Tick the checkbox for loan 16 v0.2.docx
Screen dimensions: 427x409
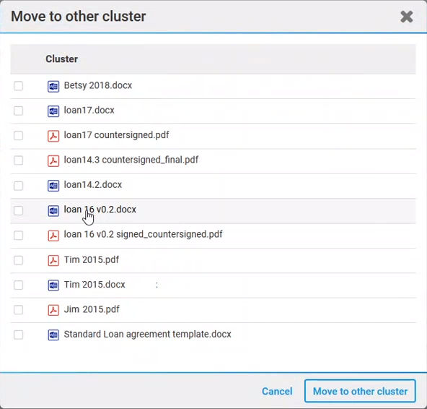click(18, 210)
